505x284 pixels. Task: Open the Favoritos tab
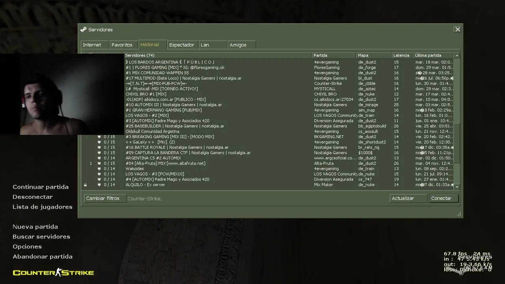click(123, 45)
